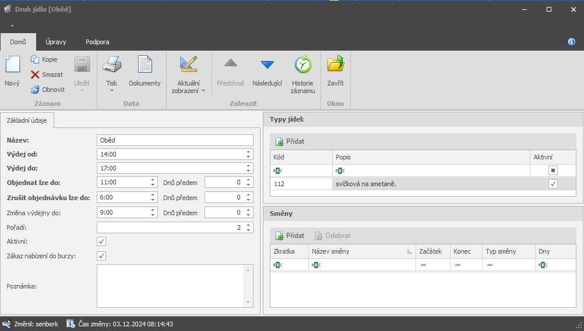Image resolution: width=584 pixels, height=331 pixels.
Task: Click the Změna výdejny do time spinner
Action: pyautogui.click(x=152, y=212)
